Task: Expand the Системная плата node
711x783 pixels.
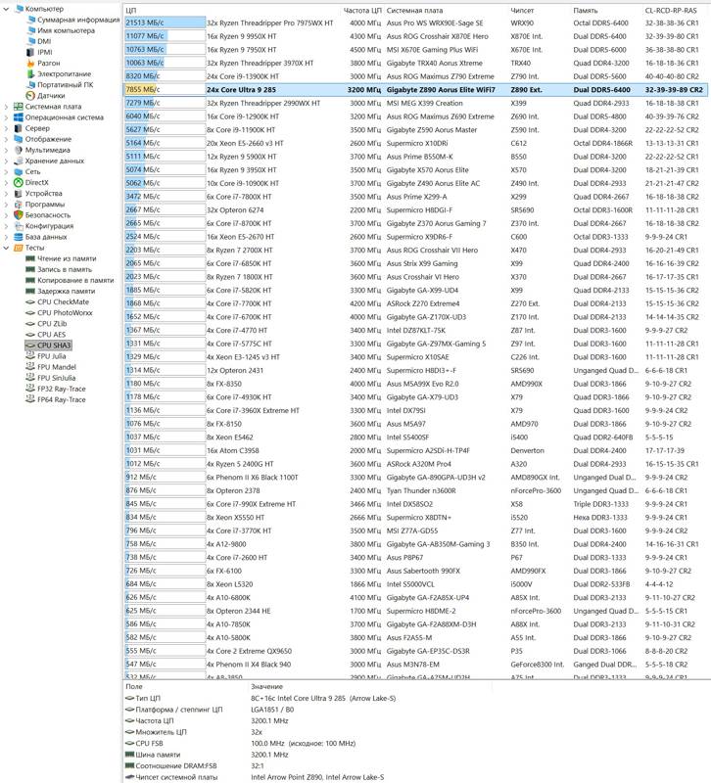Action: click(6, 107)
